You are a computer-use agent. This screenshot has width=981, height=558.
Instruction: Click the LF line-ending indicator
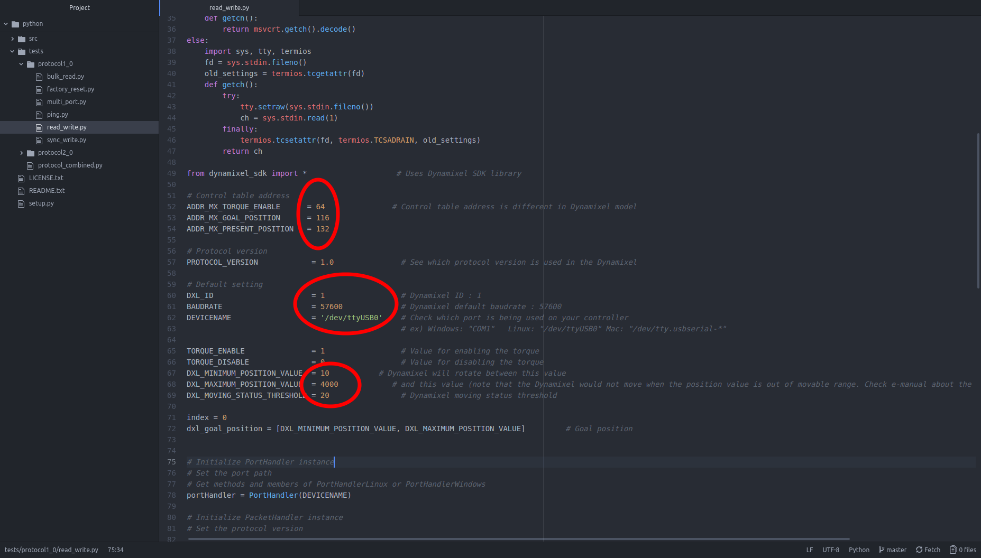pyautogui.click(x=809, y=550)
